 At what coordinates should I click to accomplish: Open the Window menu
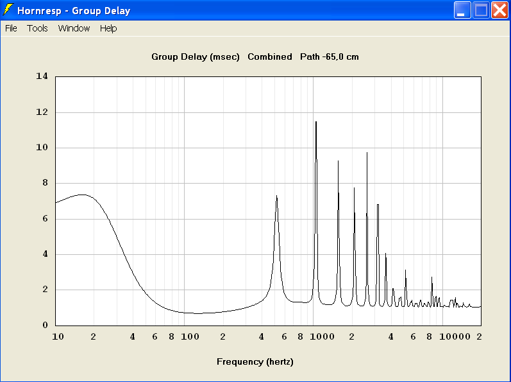(x=74, y=28)
